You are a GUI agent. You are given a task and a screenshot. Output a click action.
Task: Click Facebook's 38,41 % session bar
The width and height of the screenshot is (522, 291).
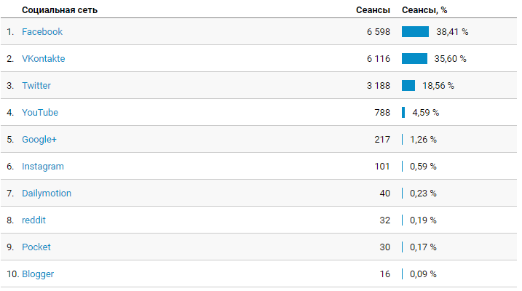(415, 31)
